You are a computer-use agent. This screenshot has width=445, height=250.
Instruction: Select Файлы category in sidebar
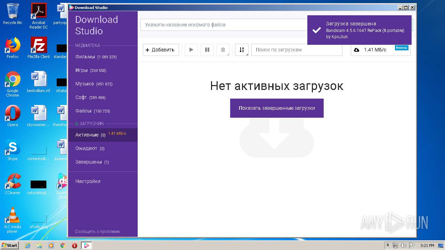pyautogui.click(x=103, y=111)
